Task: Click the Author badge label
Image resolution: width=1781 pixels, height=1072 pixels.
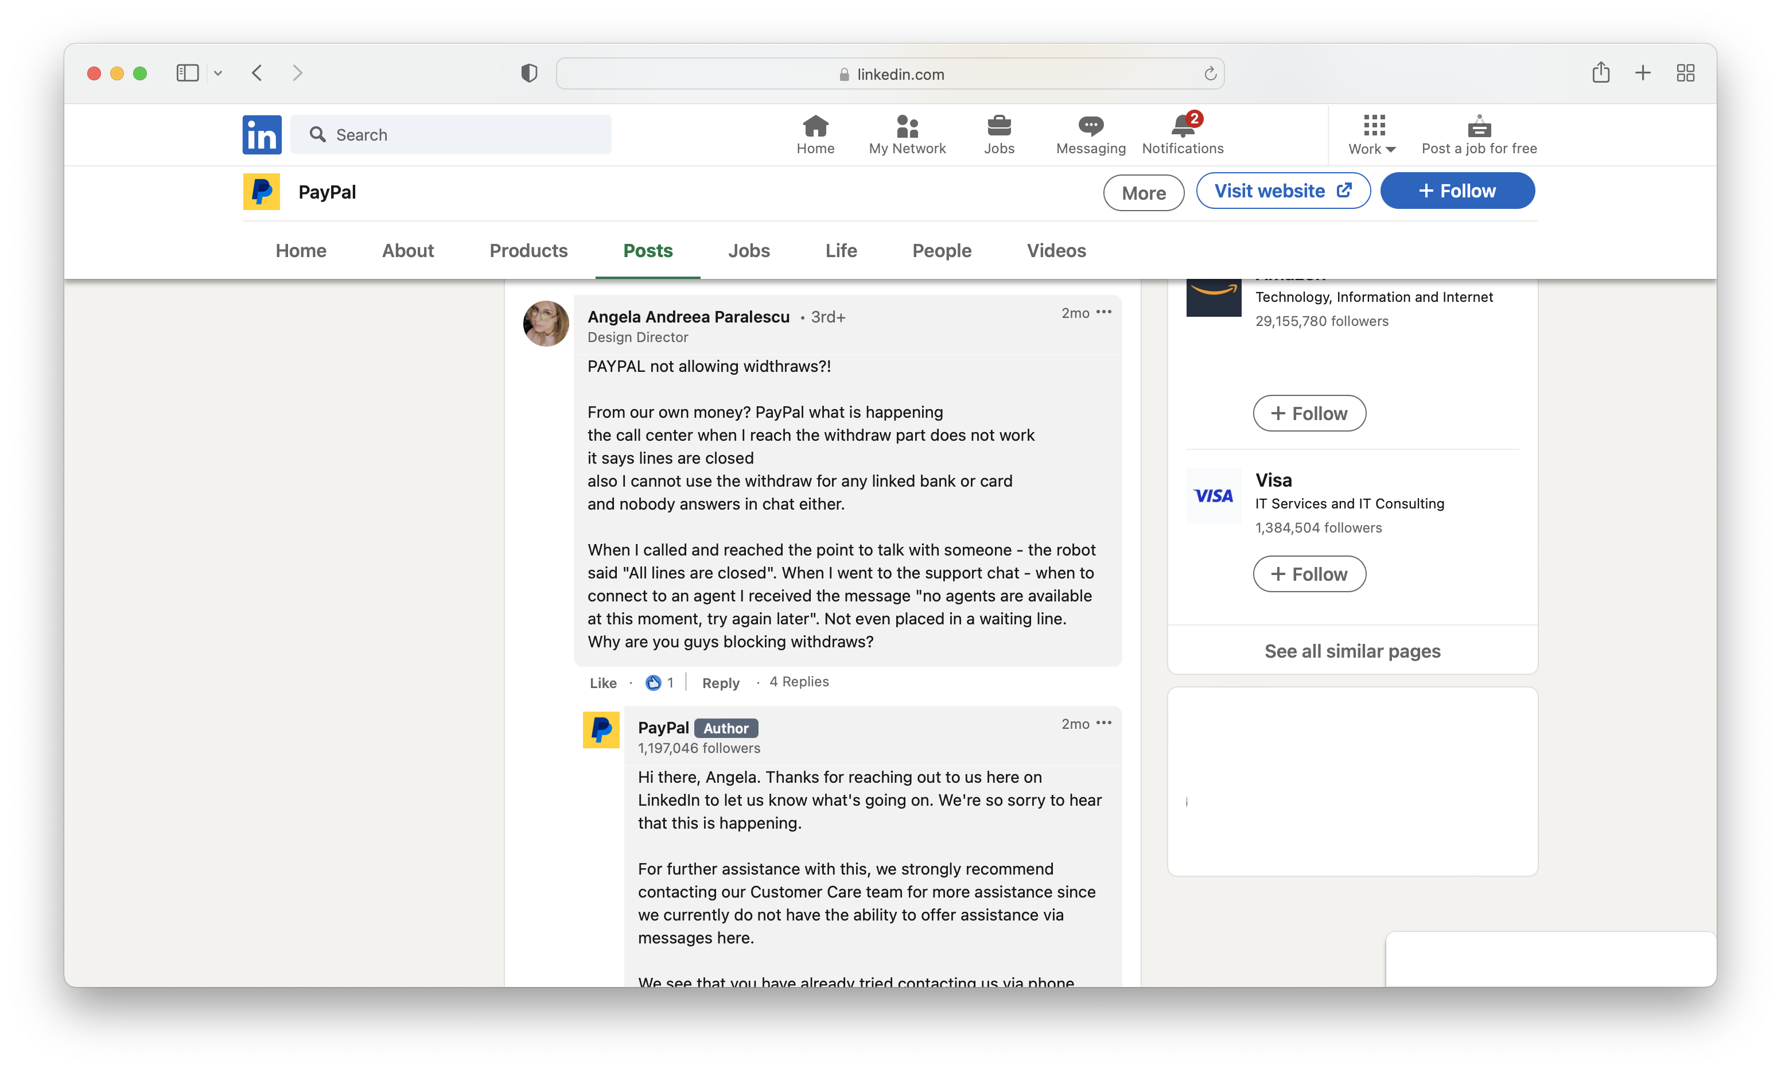Action: click(726, 728)
